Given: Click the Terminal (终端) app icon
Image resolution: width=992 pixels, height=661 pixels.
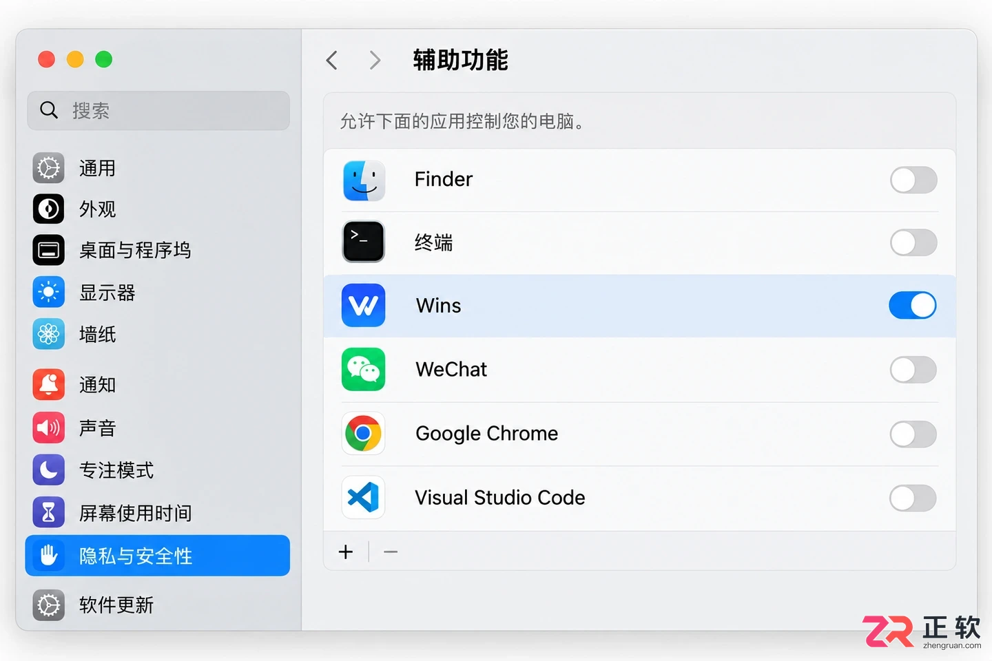Looking at the screenshot, I should 364,242.
